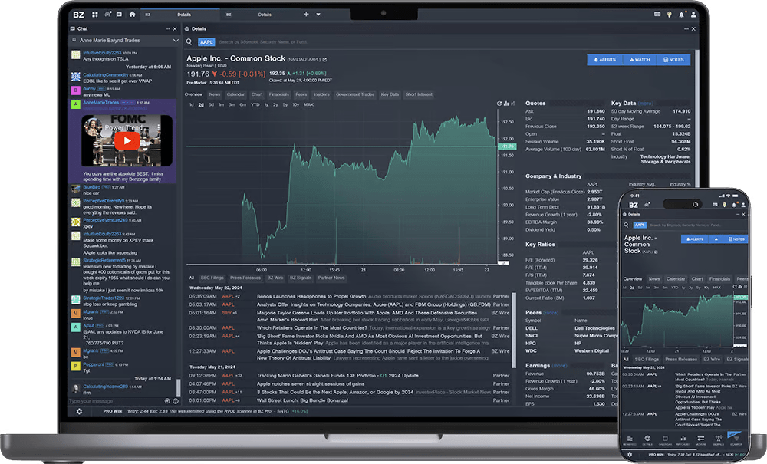
Task: Click the WATCH button
Action: [640, 60]
